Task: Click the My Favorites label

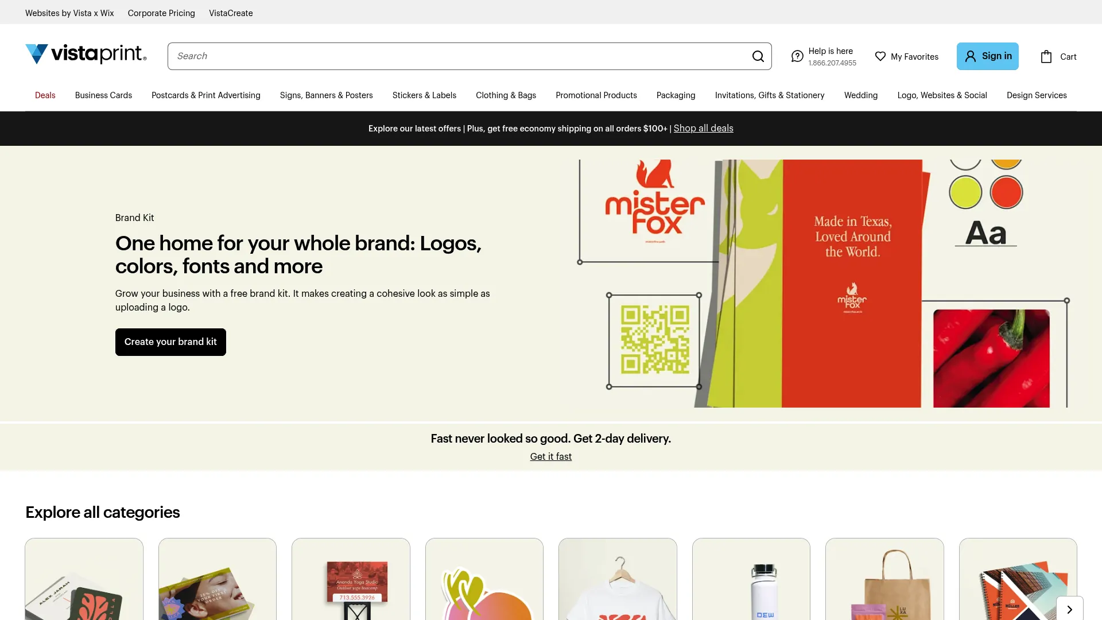Action: pyautogui.click(x=914, y=57)
